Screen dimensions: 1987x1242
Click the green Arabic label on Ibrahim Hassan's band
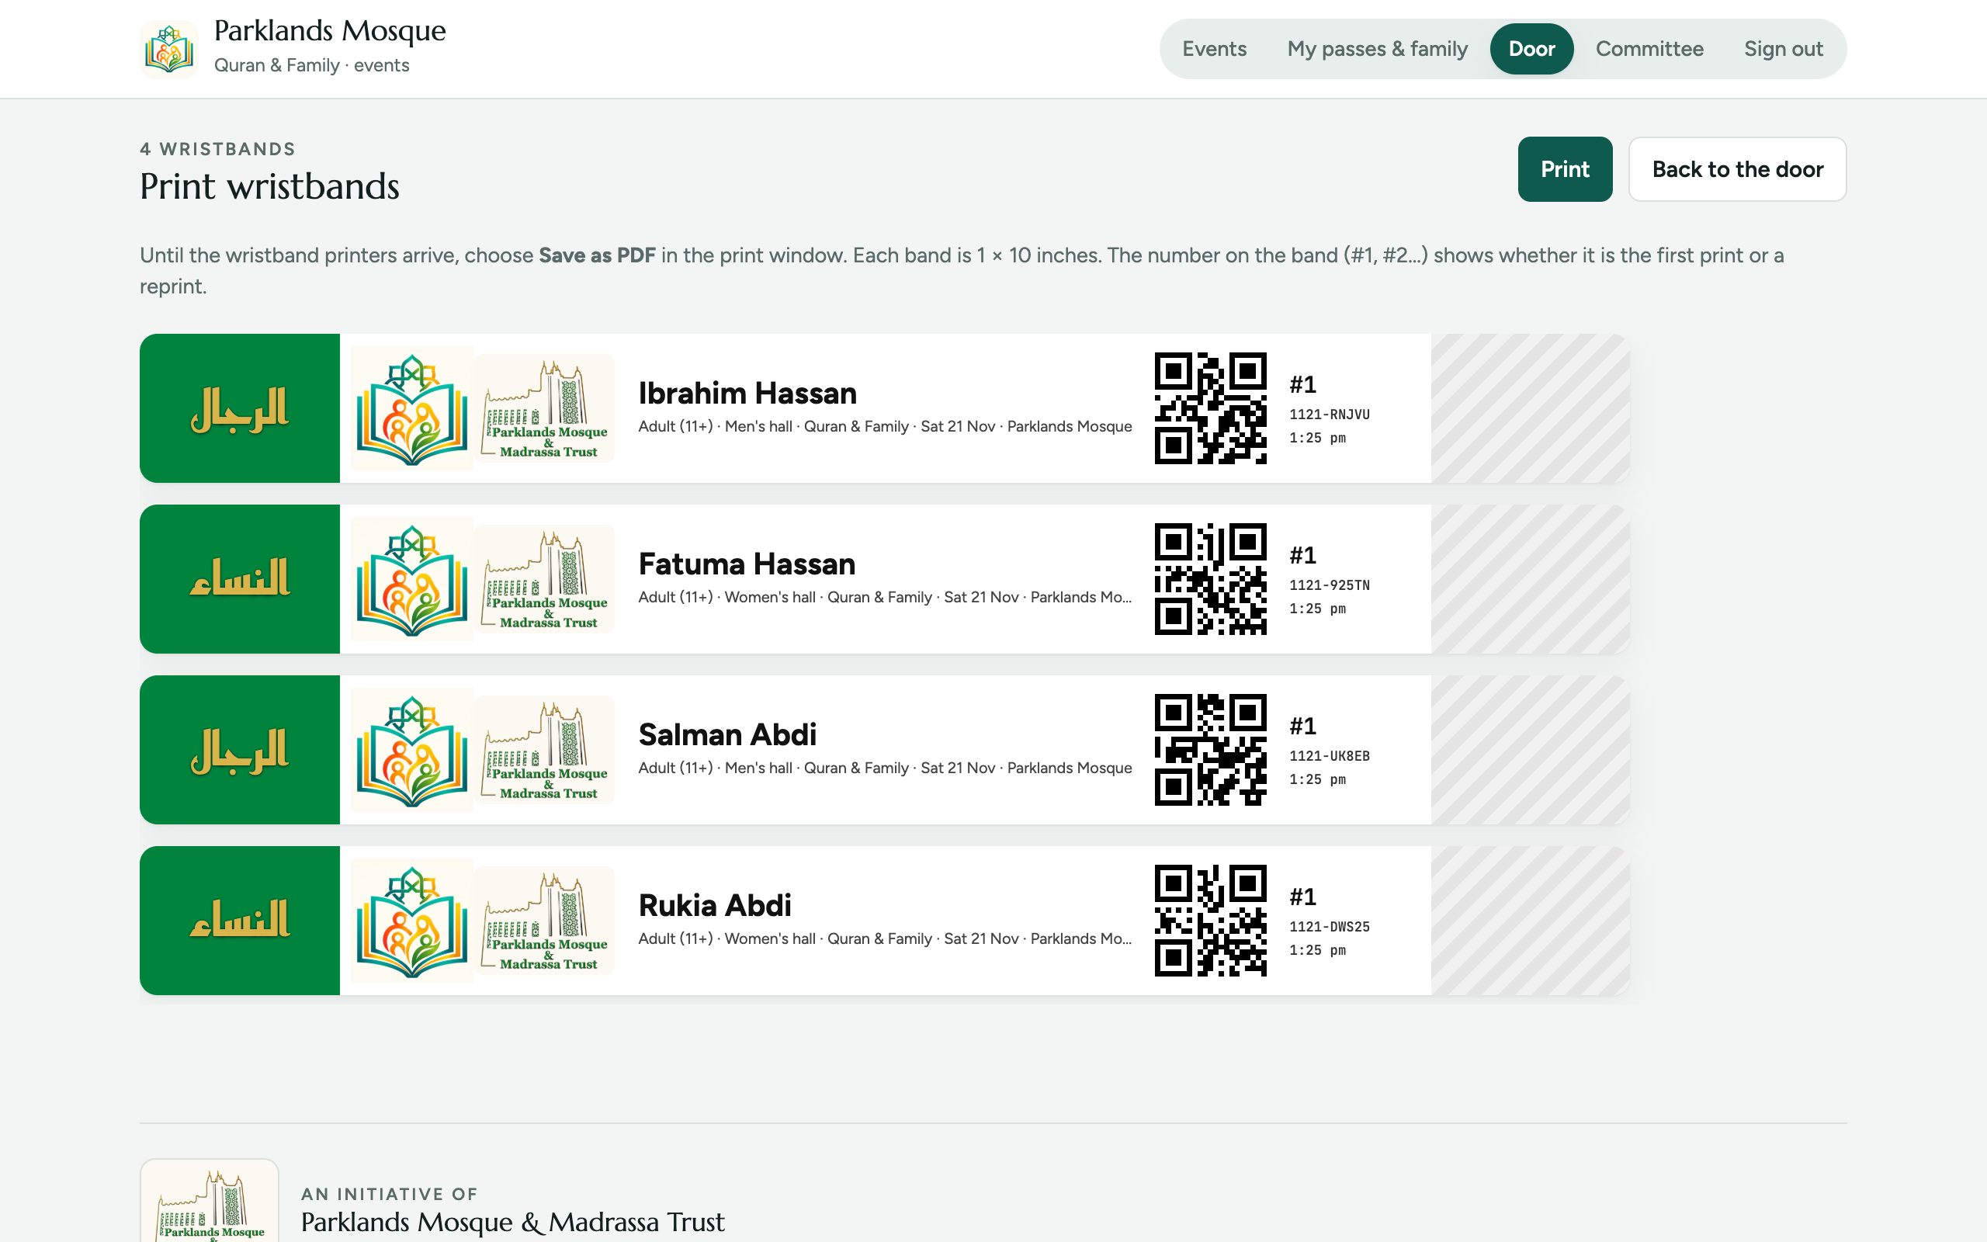[x=240, y=408]
